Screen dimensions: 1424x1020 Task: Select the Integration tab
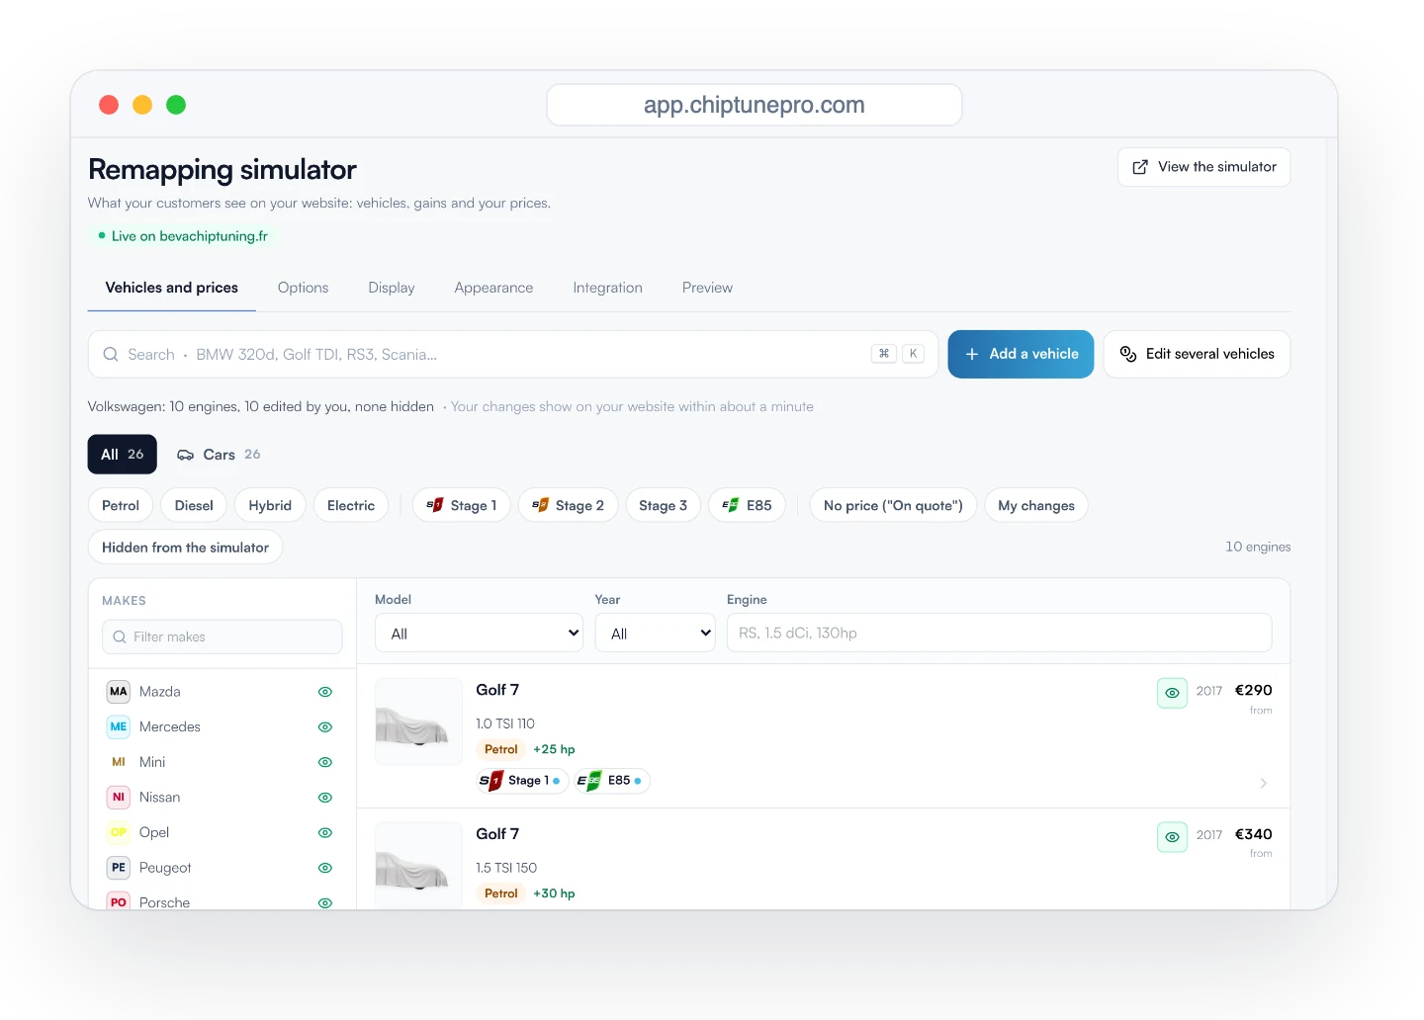coord(607,288)
